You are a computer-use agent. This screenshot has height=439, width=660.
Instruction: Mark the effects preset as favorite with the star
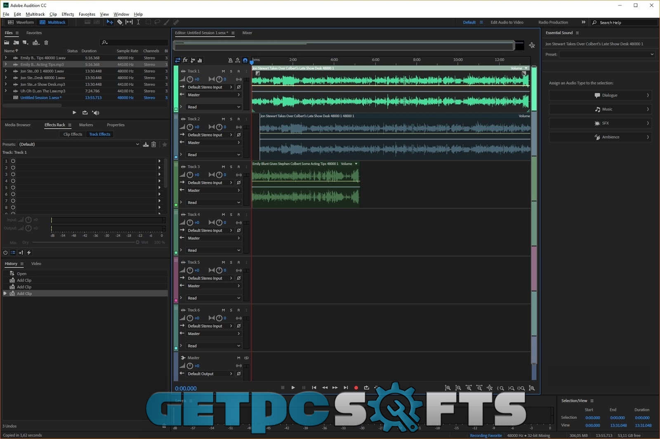click(165, 144)
